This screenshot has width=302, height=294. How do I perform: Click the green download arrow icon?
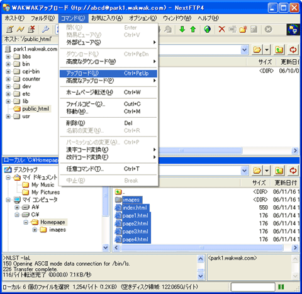(x=182, y=30)
